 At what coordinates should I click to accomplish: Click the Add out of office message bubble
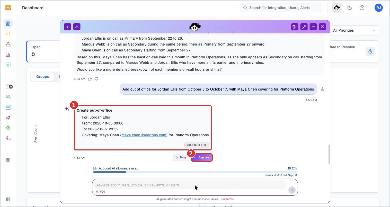coord(218,89)
